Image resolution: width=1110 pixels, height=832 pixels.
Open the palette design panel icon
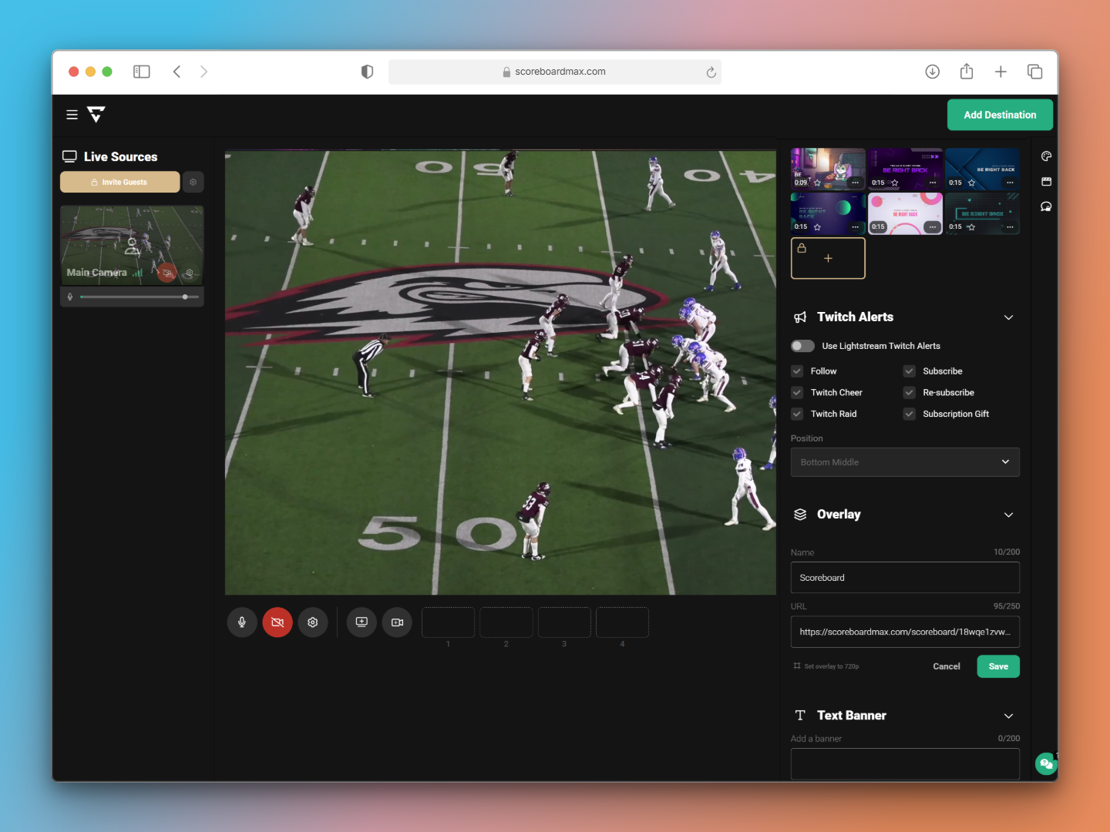(x=1046, y=156)
